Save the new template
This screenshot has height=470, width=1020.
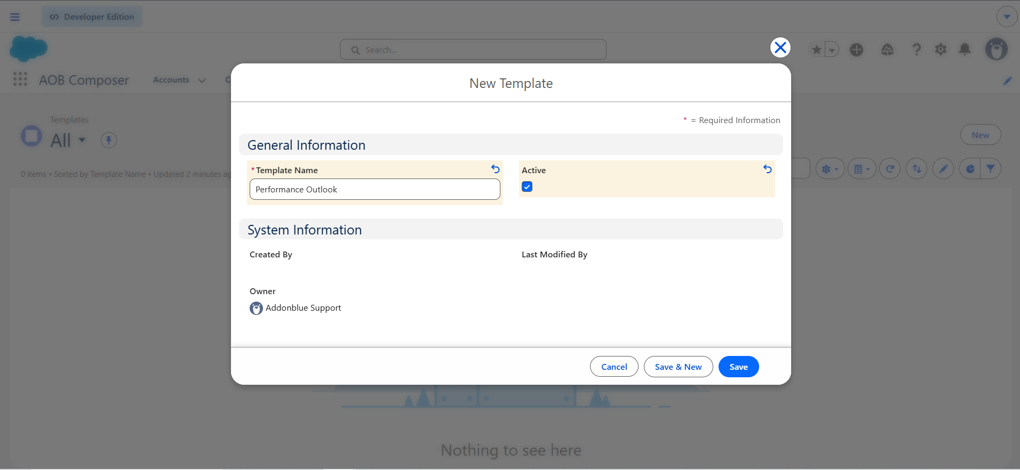point(738,367)
